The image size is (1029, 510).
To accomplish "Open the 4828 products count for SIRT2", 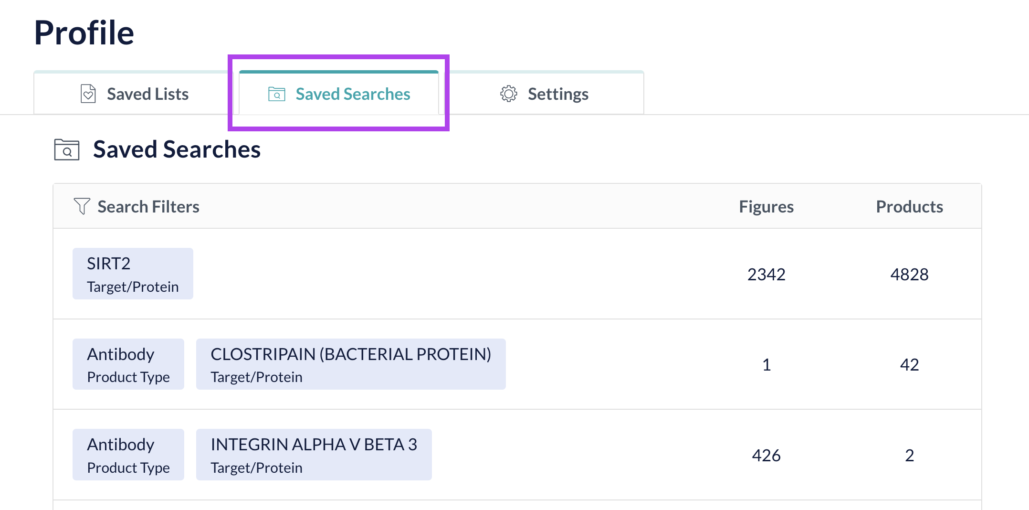I will (909, 275).
